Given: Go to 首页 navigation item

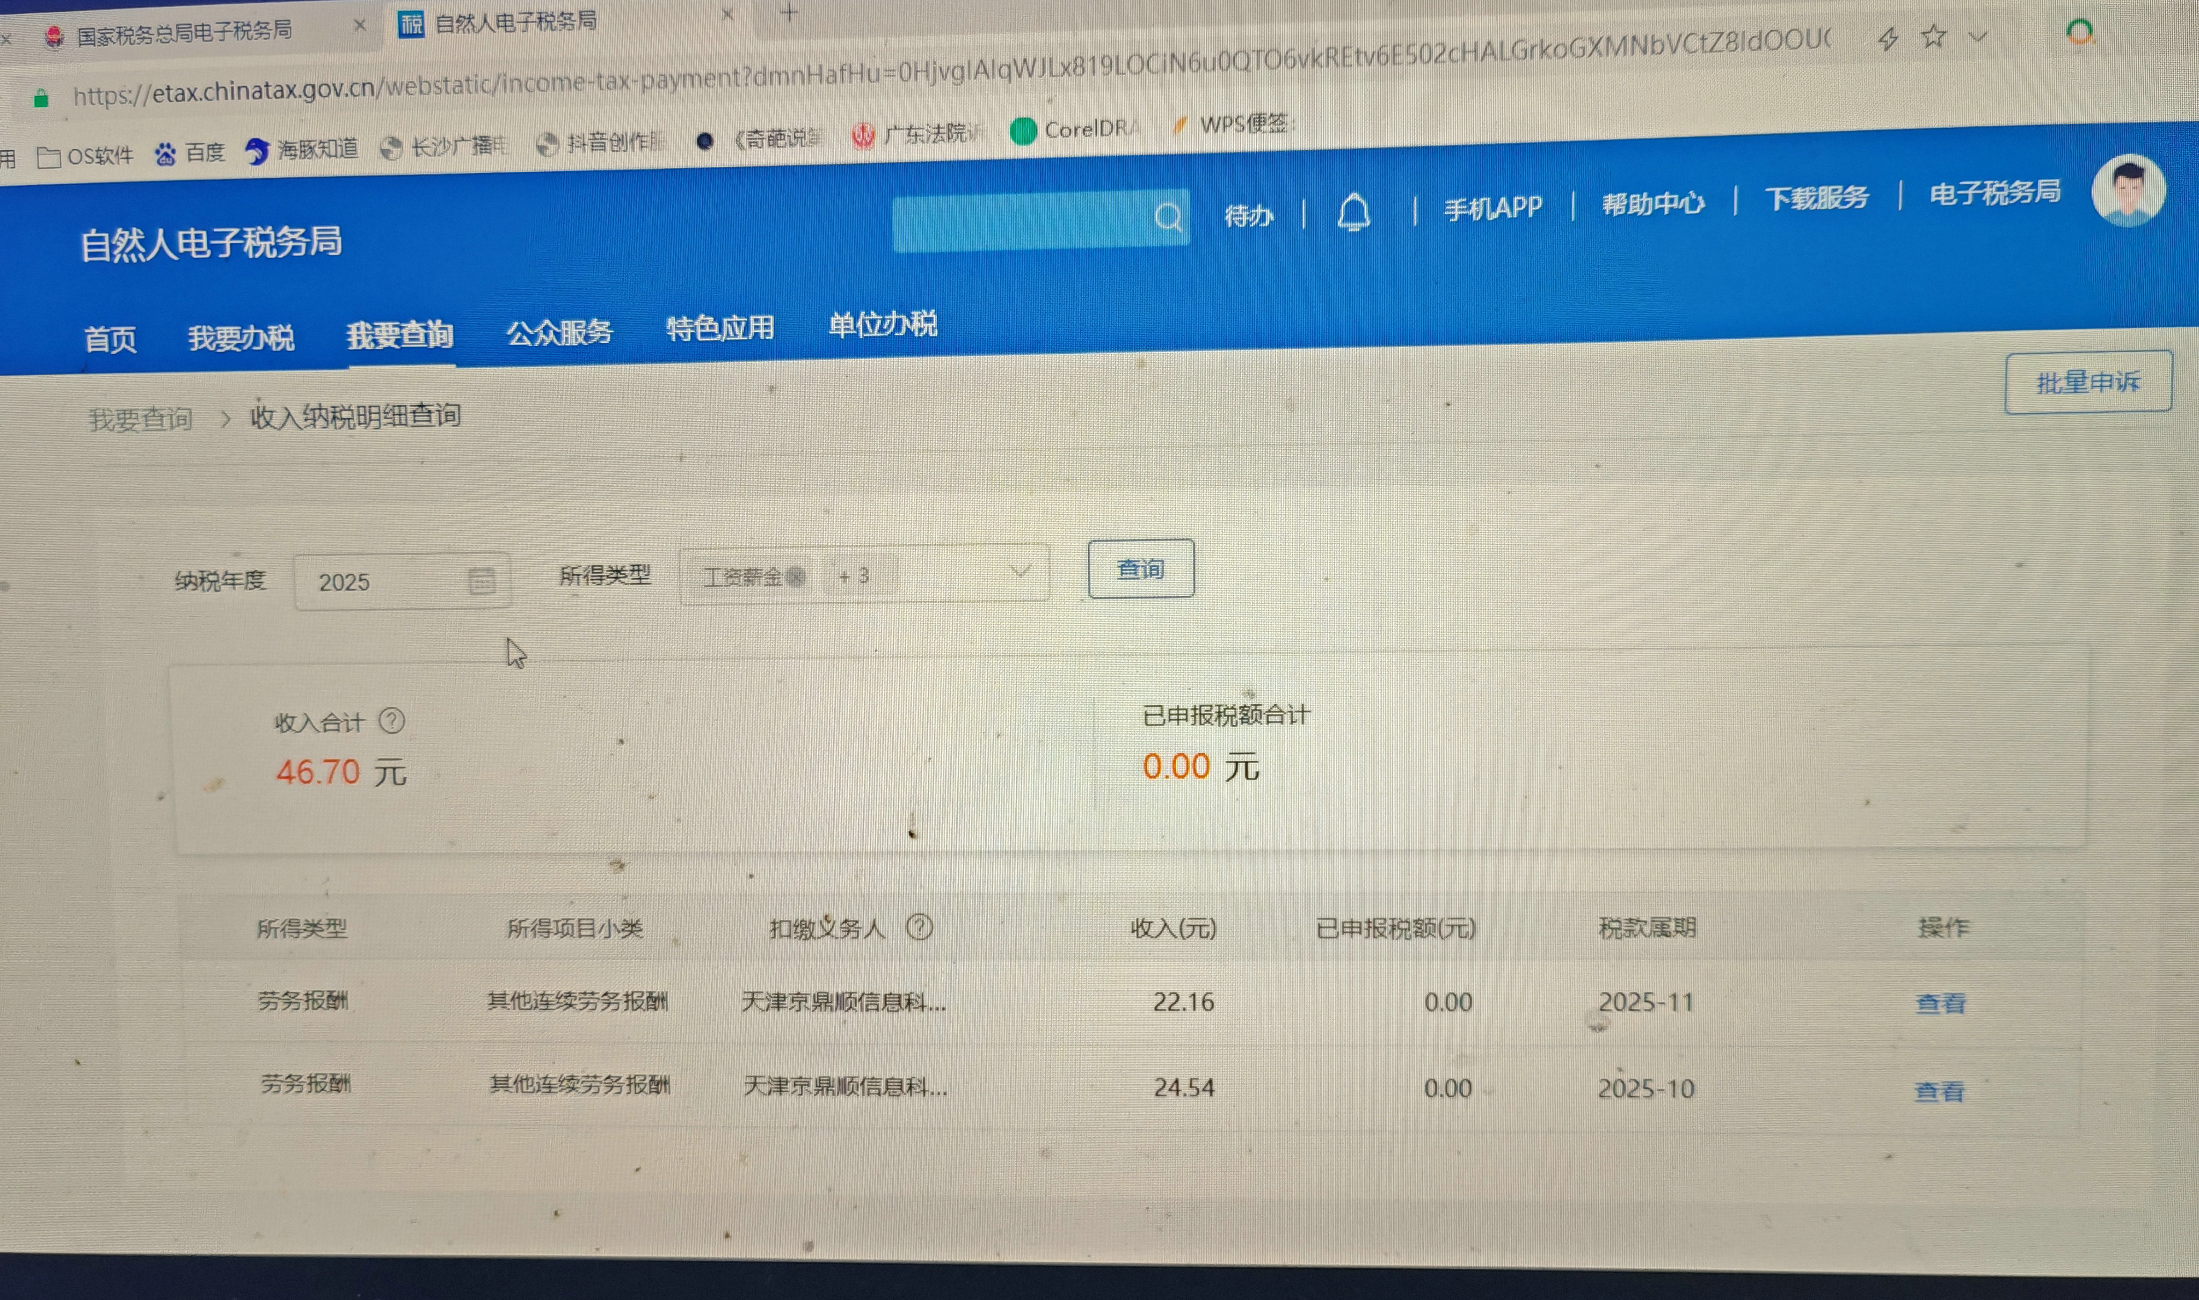Looking at the screenshot, I should click(x=111, y=339).
